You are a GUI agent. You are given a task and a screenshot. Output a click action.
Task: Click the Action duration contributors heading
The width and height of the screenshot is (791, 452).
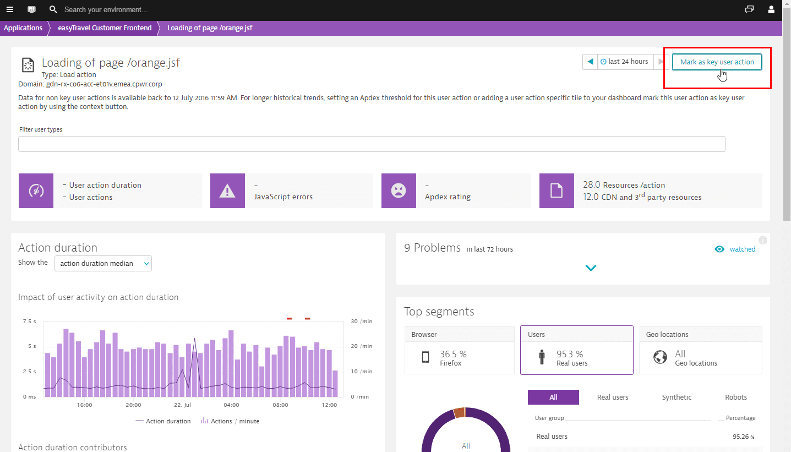[x=73, y=447]
